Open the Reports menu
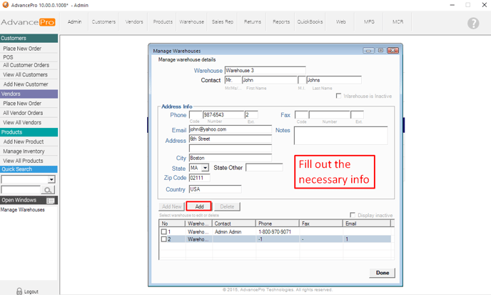 point(281,22)
